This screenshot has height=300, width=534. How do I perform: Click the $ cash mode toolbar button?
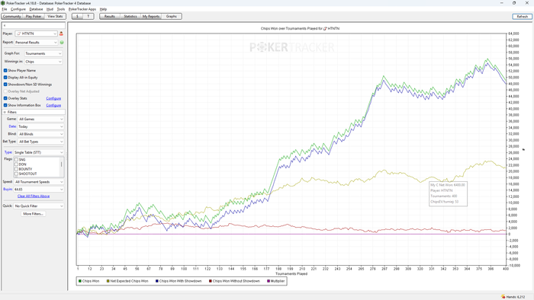[77, 16]
